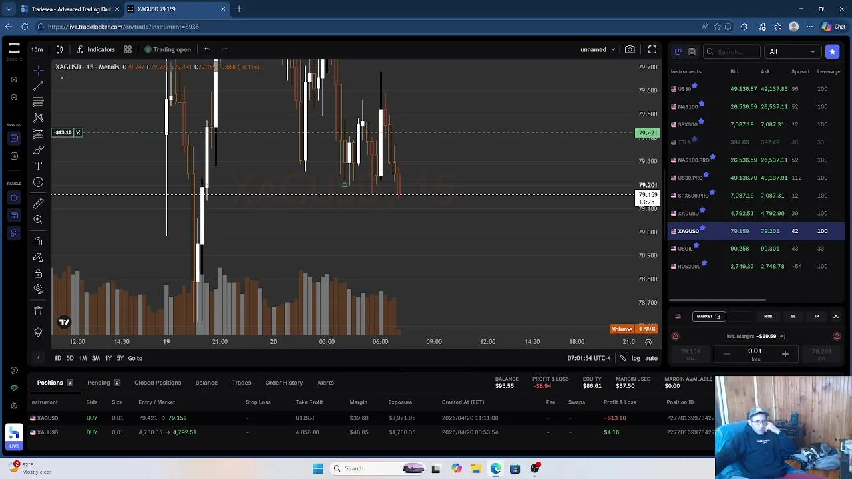Select the text annotation tool
Image resolution: width=852 pixels, height=479 pixels.
click(x=38, y=166)
